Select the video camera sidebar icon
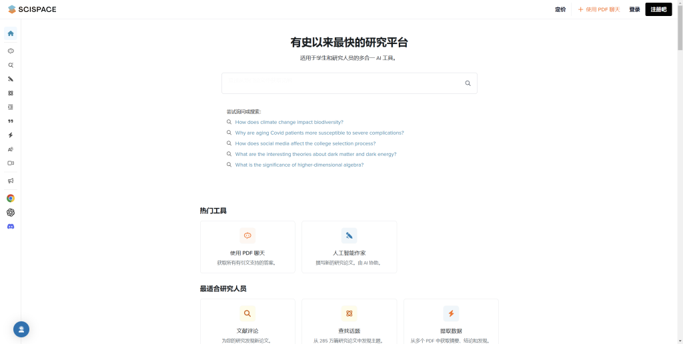683x344 pixels. tap(11, 163)
